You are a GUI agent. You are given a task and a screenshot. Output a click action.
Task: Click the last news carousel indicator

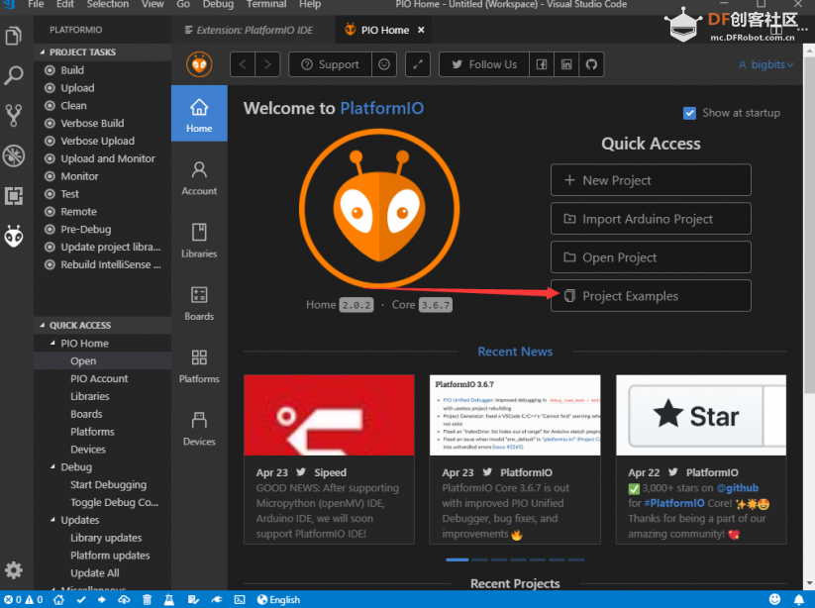(576, 559)
